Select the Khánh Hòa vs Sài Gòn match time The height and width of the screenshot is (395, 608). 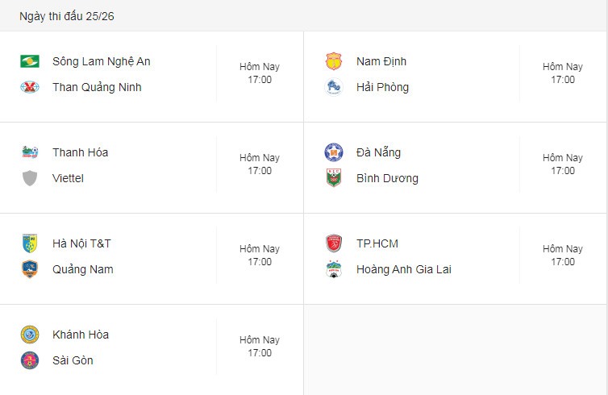pos(260,346)
